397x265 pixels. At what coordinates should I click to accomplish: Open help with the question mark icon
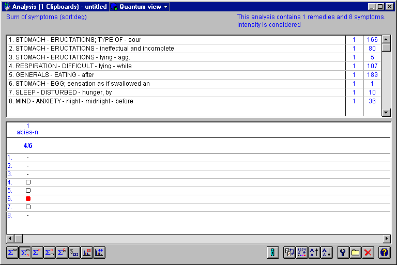click(x=385, y=253)
